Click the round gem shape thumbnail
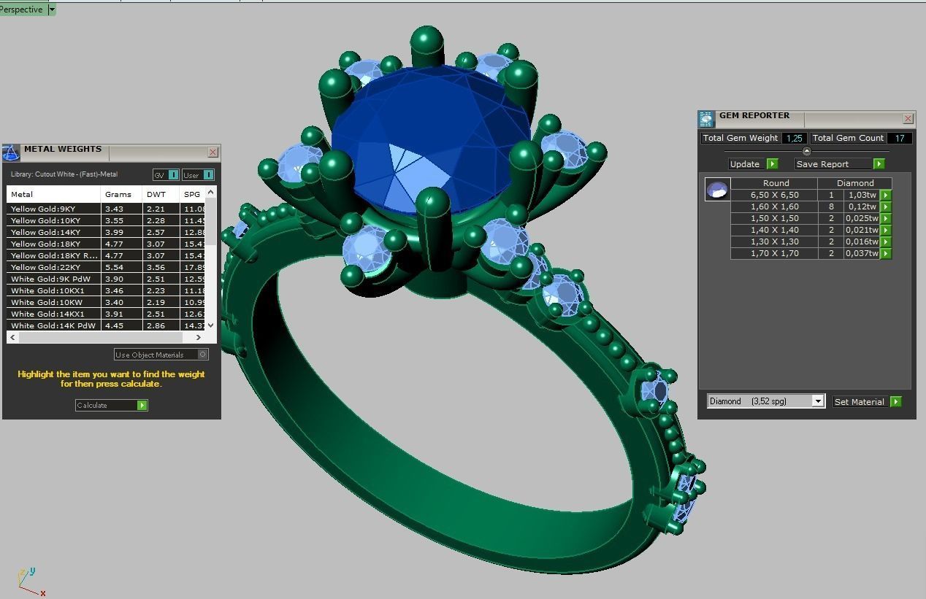This screenshot has height=599, width=926. click(717, 189)
